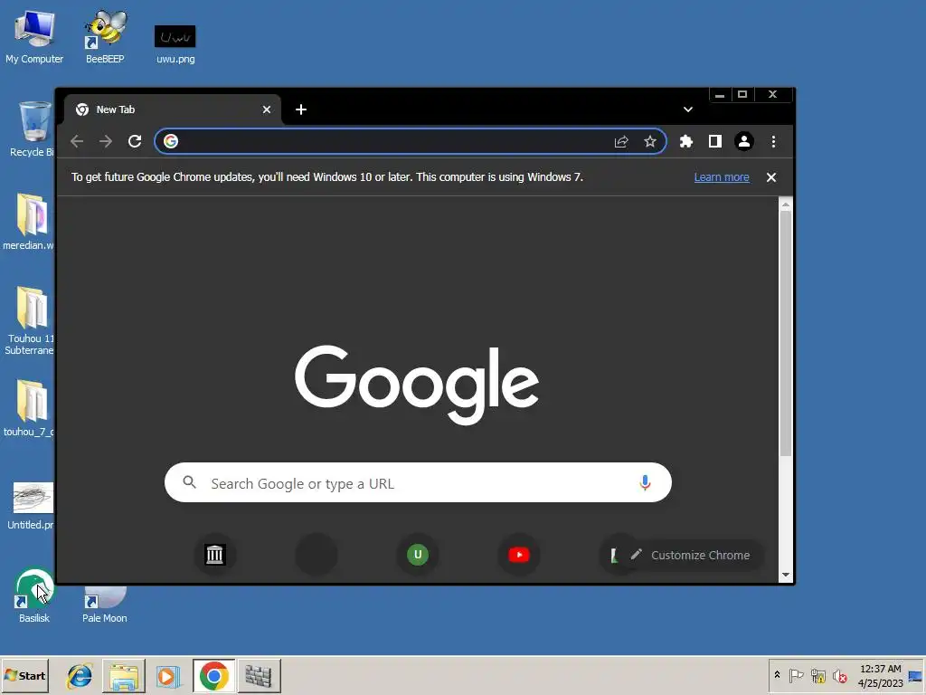Select the Chrome taskbar button
The width and height of the screenshot is (926, 695).
pyautogui.click(x=213, y=675)
